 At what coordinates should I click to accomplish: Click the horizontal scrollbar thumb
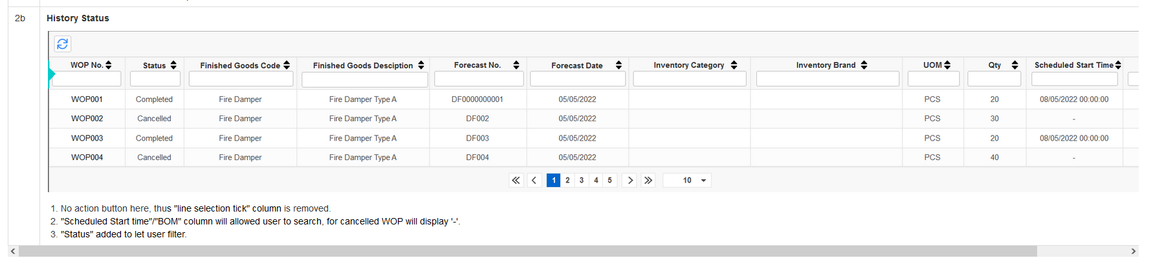tap(528, 251)
